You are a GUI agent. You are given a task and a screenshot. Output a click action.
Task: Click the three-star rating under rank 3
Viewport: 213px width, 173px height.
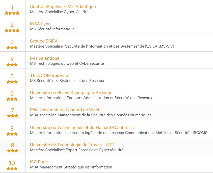(x=12, y=48)
